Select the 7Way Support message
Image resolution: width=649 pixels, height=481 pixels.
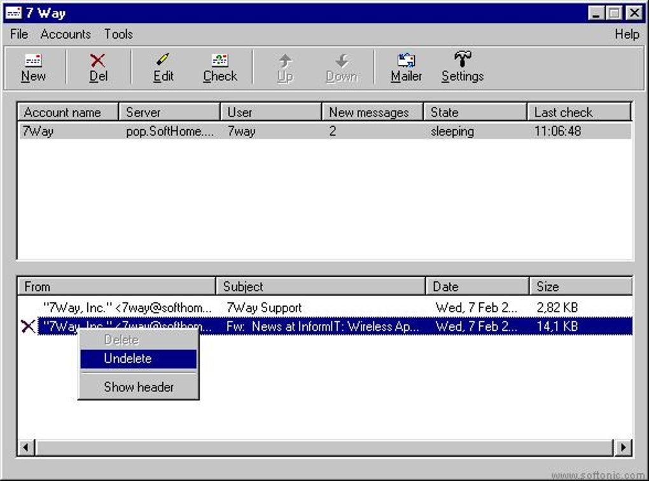[325, 307]
